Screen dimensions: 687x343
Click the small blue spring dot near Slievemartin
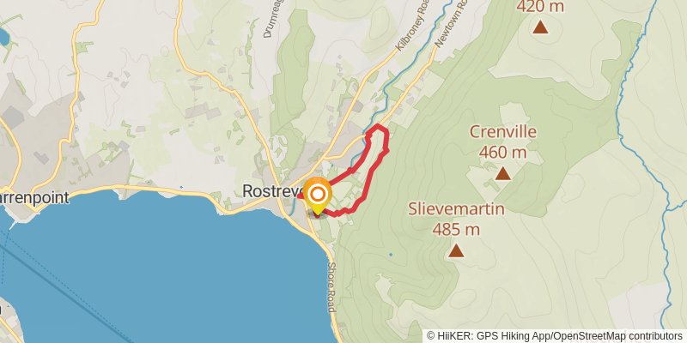pyautogui.click(x=391, y=254)
